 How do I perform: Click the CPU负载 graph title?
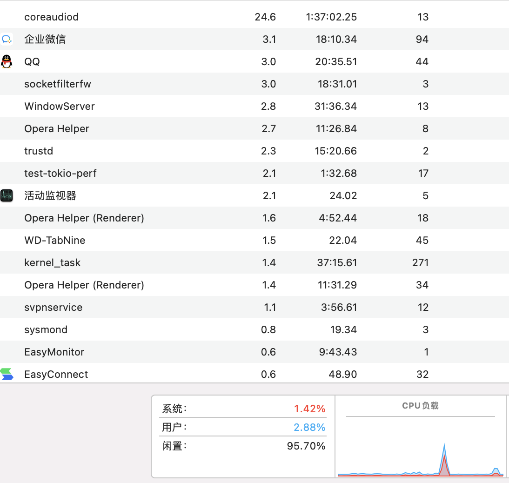[421, 406]
